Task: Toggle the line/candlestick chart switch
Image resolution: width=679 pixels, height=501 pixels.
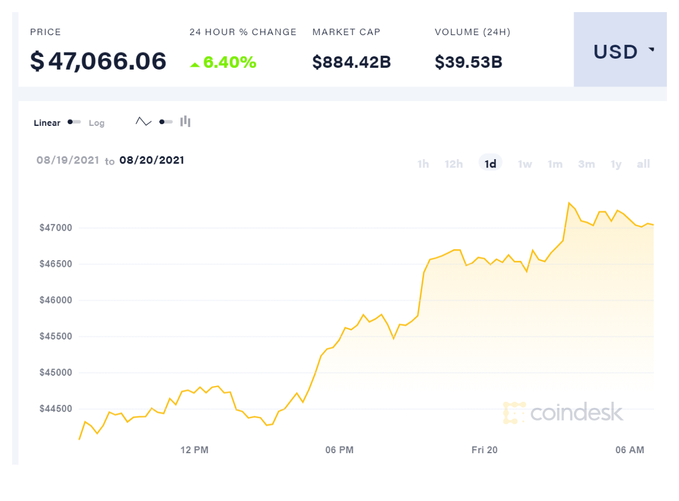Action: 166,122
